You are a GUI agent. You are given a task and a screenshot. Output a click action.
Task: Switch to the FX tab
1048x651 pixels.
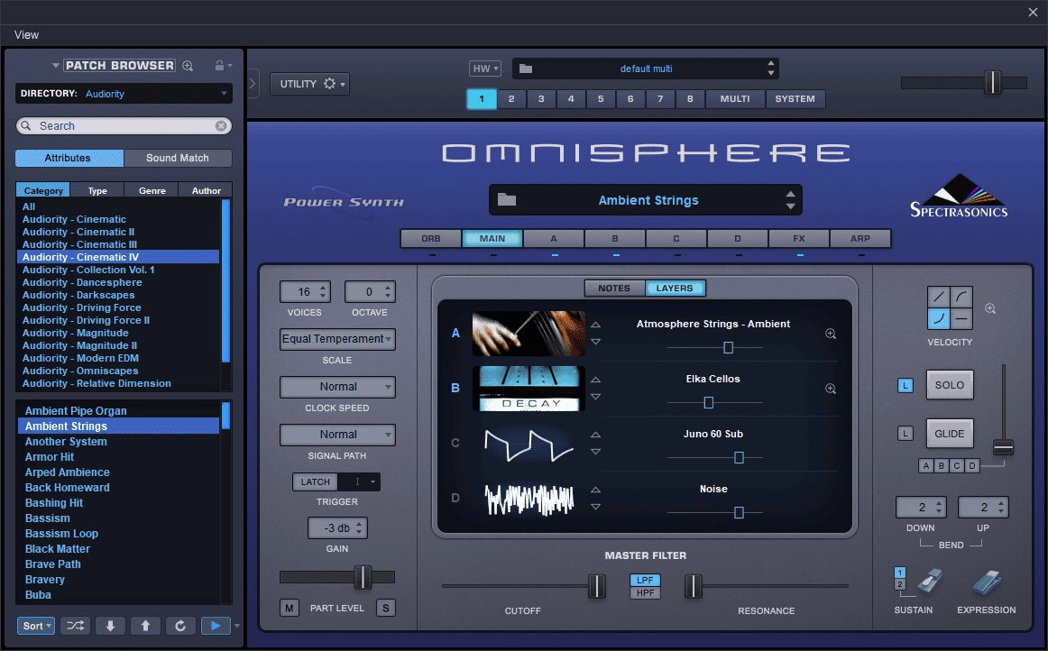pos(799,239)
